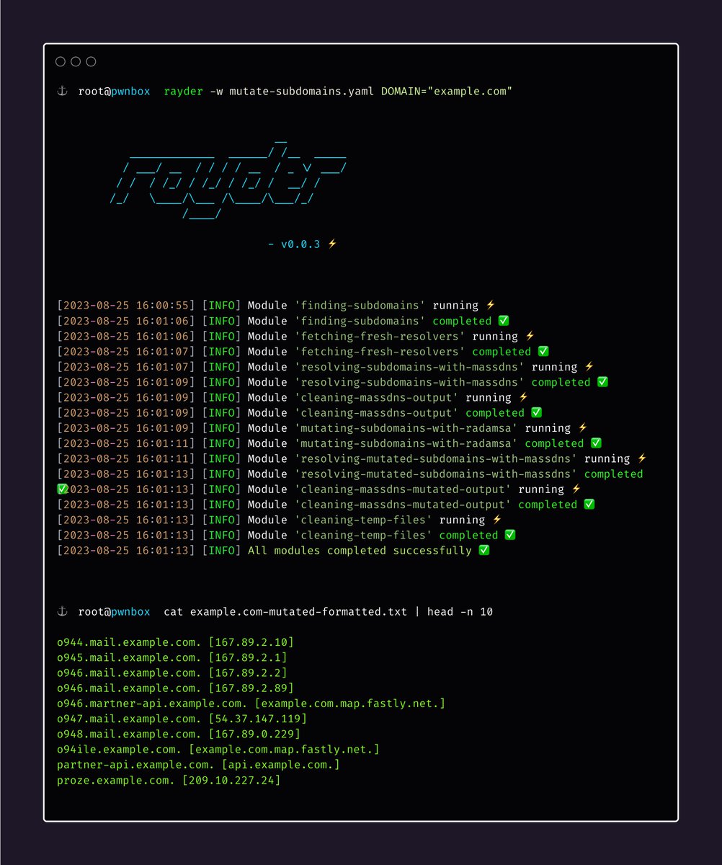
Task: Click 'completed' on the 'resolving-mutated-subdomains-with-massdns' line
Action: click(614, 474)
